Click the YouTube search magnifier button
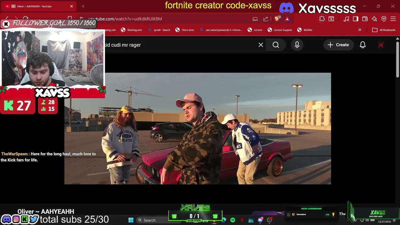Viewport: 400px width, 225px height. 276,45
